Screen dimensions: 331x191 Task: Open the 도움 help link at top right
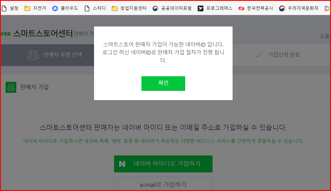(325, 36)
